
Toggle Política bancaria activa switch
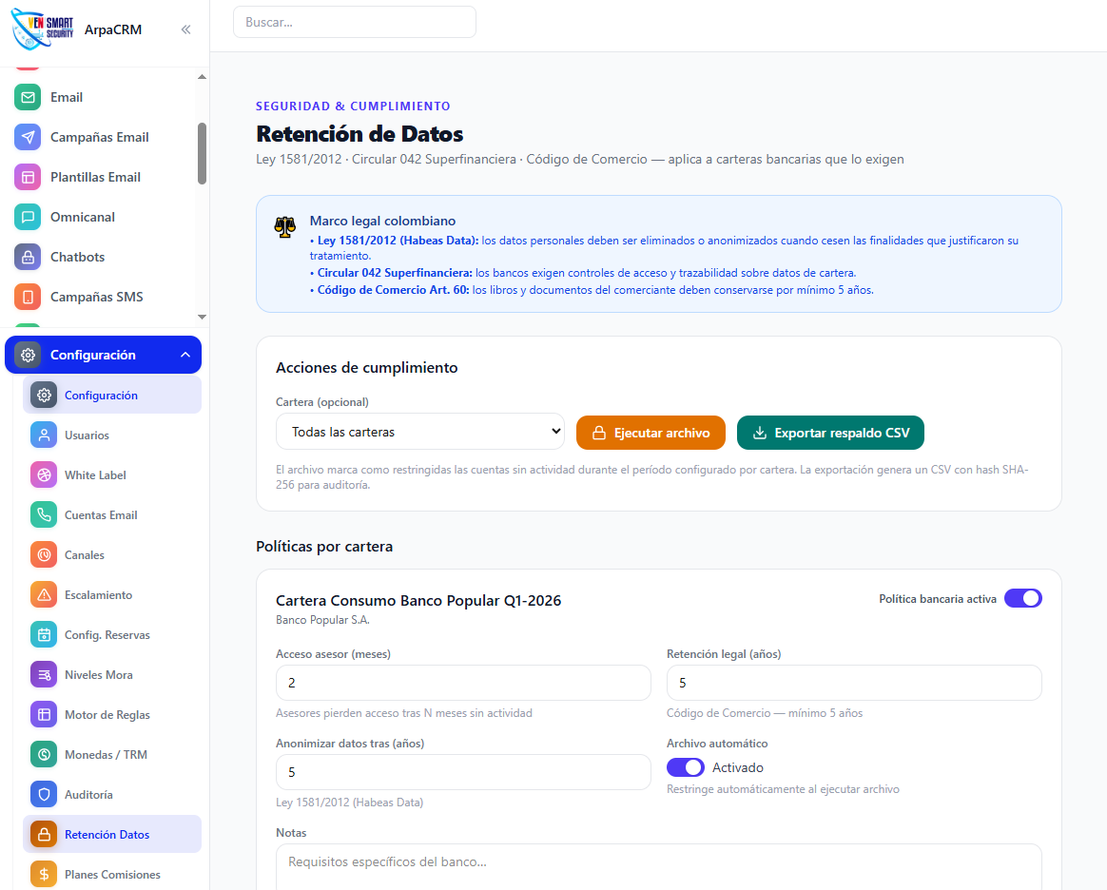(x=1023, y=598)
